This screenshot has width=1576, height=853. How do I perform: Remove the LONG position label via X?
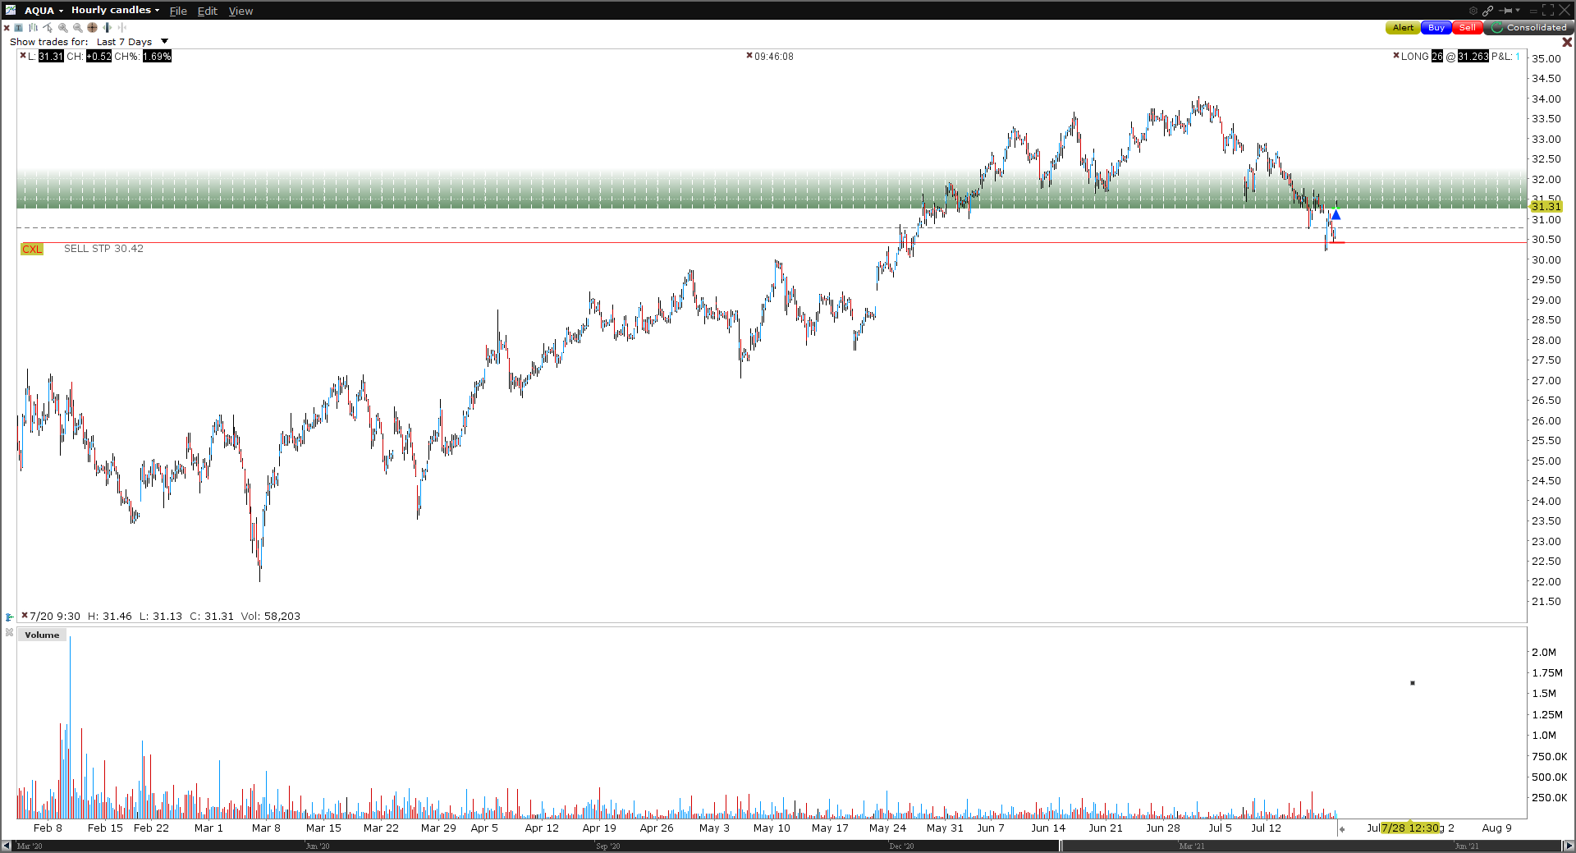point(1396,56)
